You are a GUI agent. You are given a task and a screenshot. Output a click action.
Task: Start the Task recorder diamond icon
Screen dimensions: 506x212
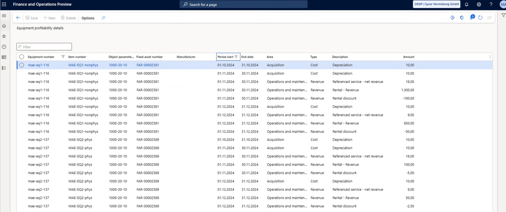452,17
